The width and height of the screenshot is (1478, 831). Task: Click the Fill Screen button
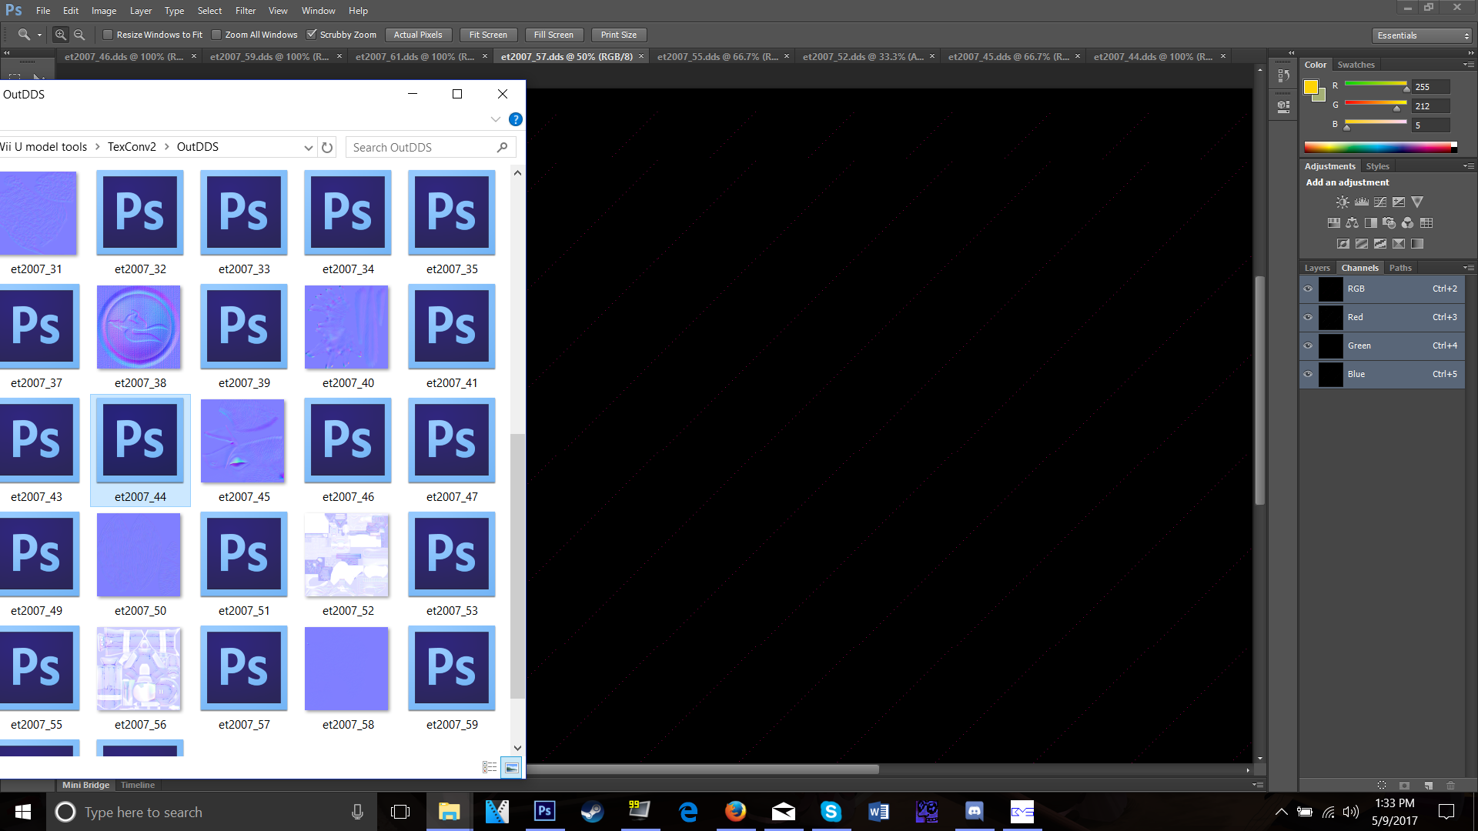[553, 35]
